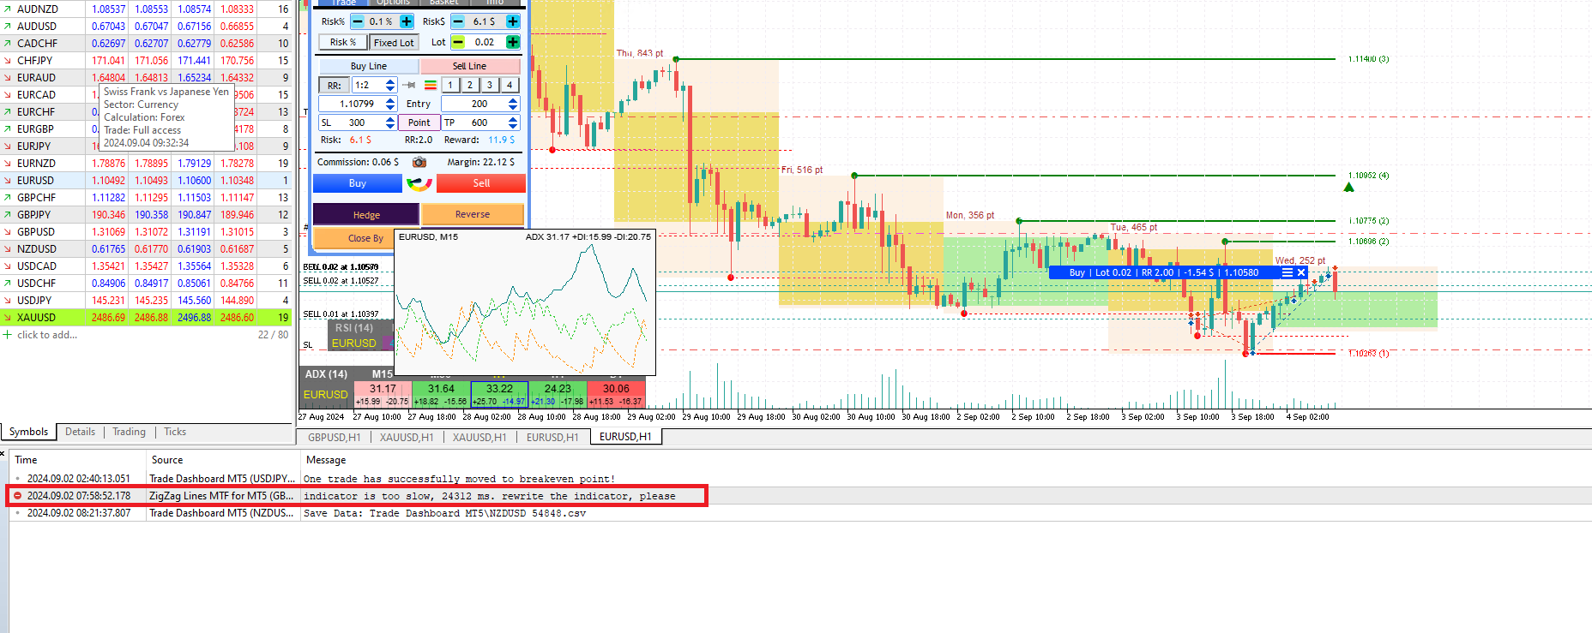The height and width of the screenshot is (633, 1592).
Task: Click the arrow icon beside USDJPY
Action: pyautogui.click(x=8, y=301)
